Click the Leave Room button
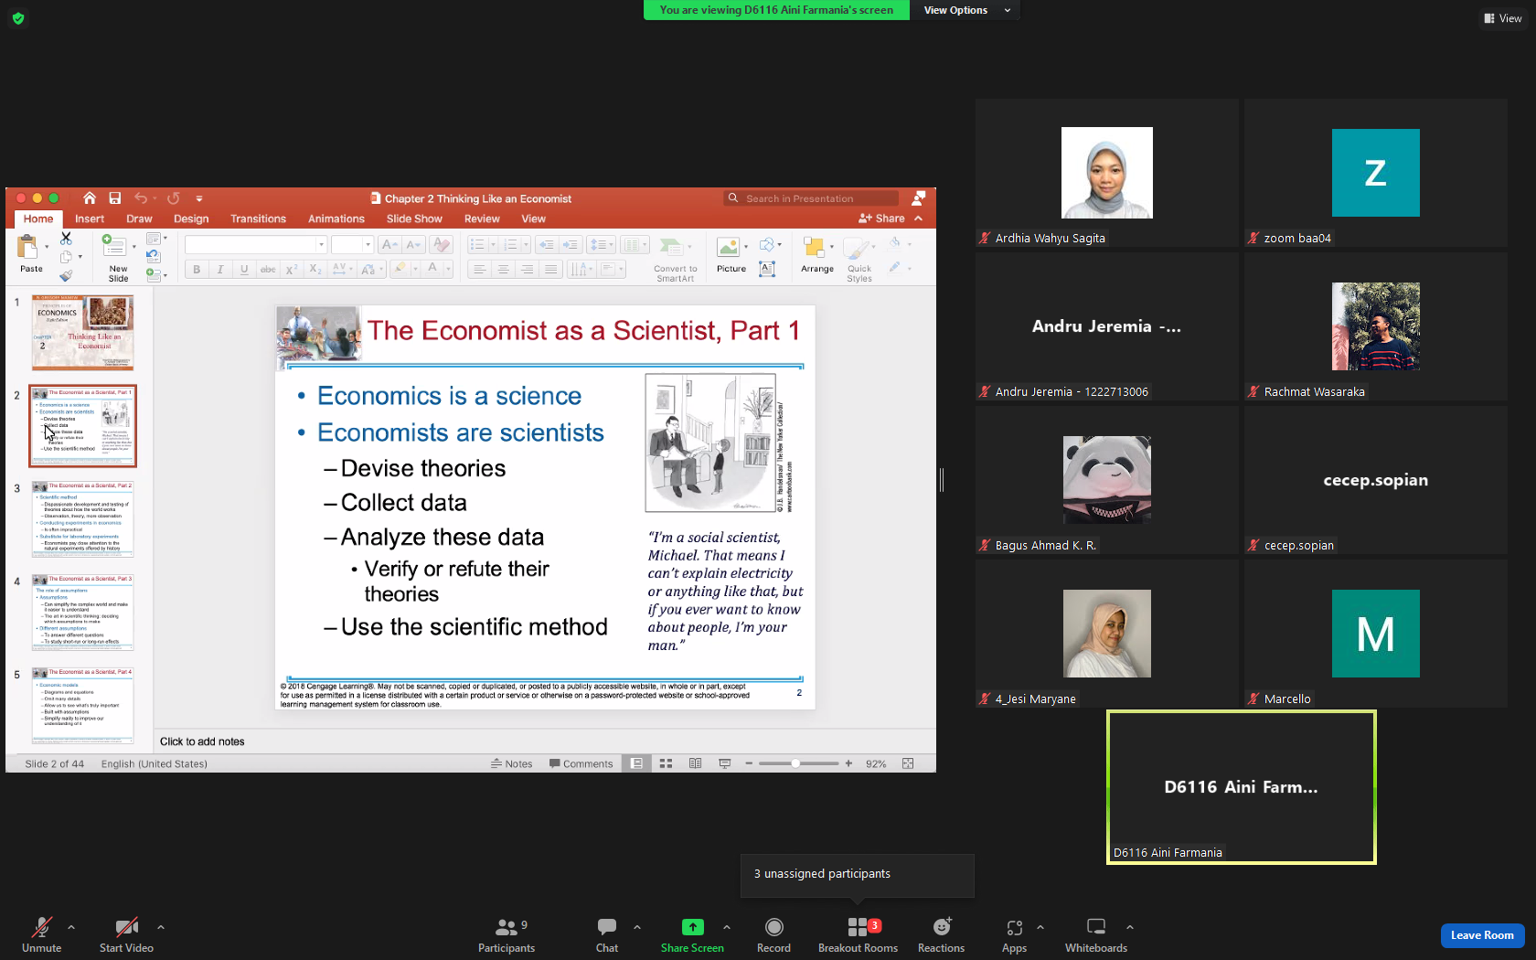1536x960 pixels. tap(1482, 935)
